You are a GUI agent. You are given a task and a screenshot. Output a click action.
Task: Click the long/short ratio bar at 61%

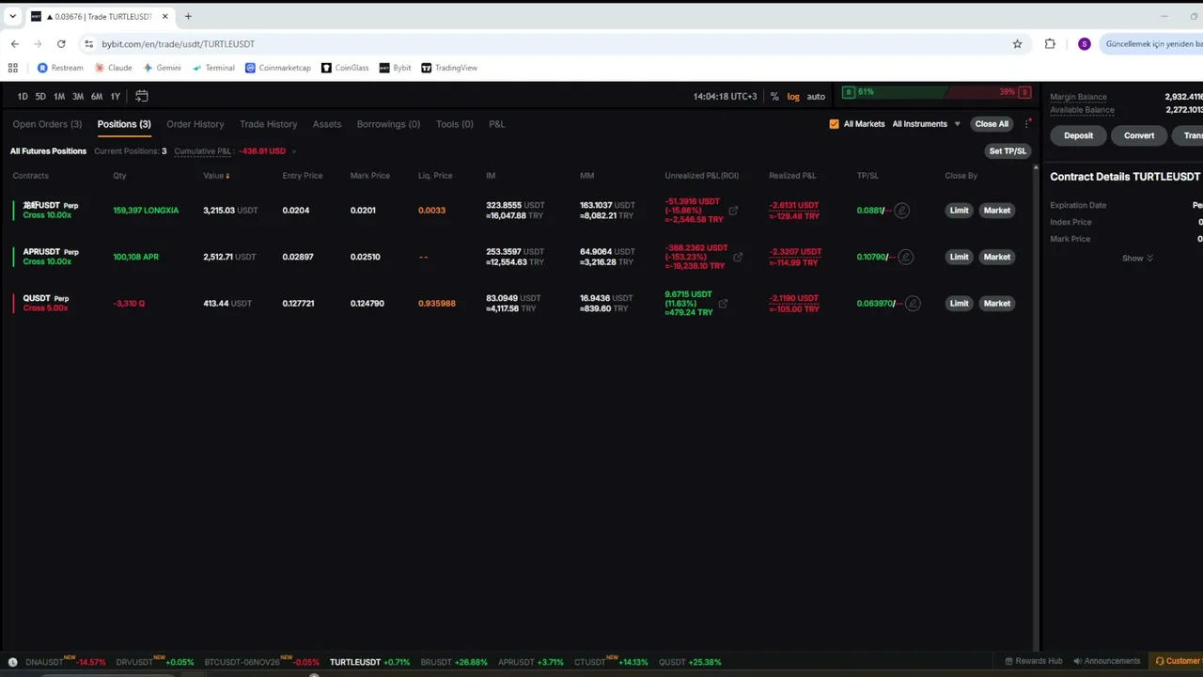coord(937,92)
